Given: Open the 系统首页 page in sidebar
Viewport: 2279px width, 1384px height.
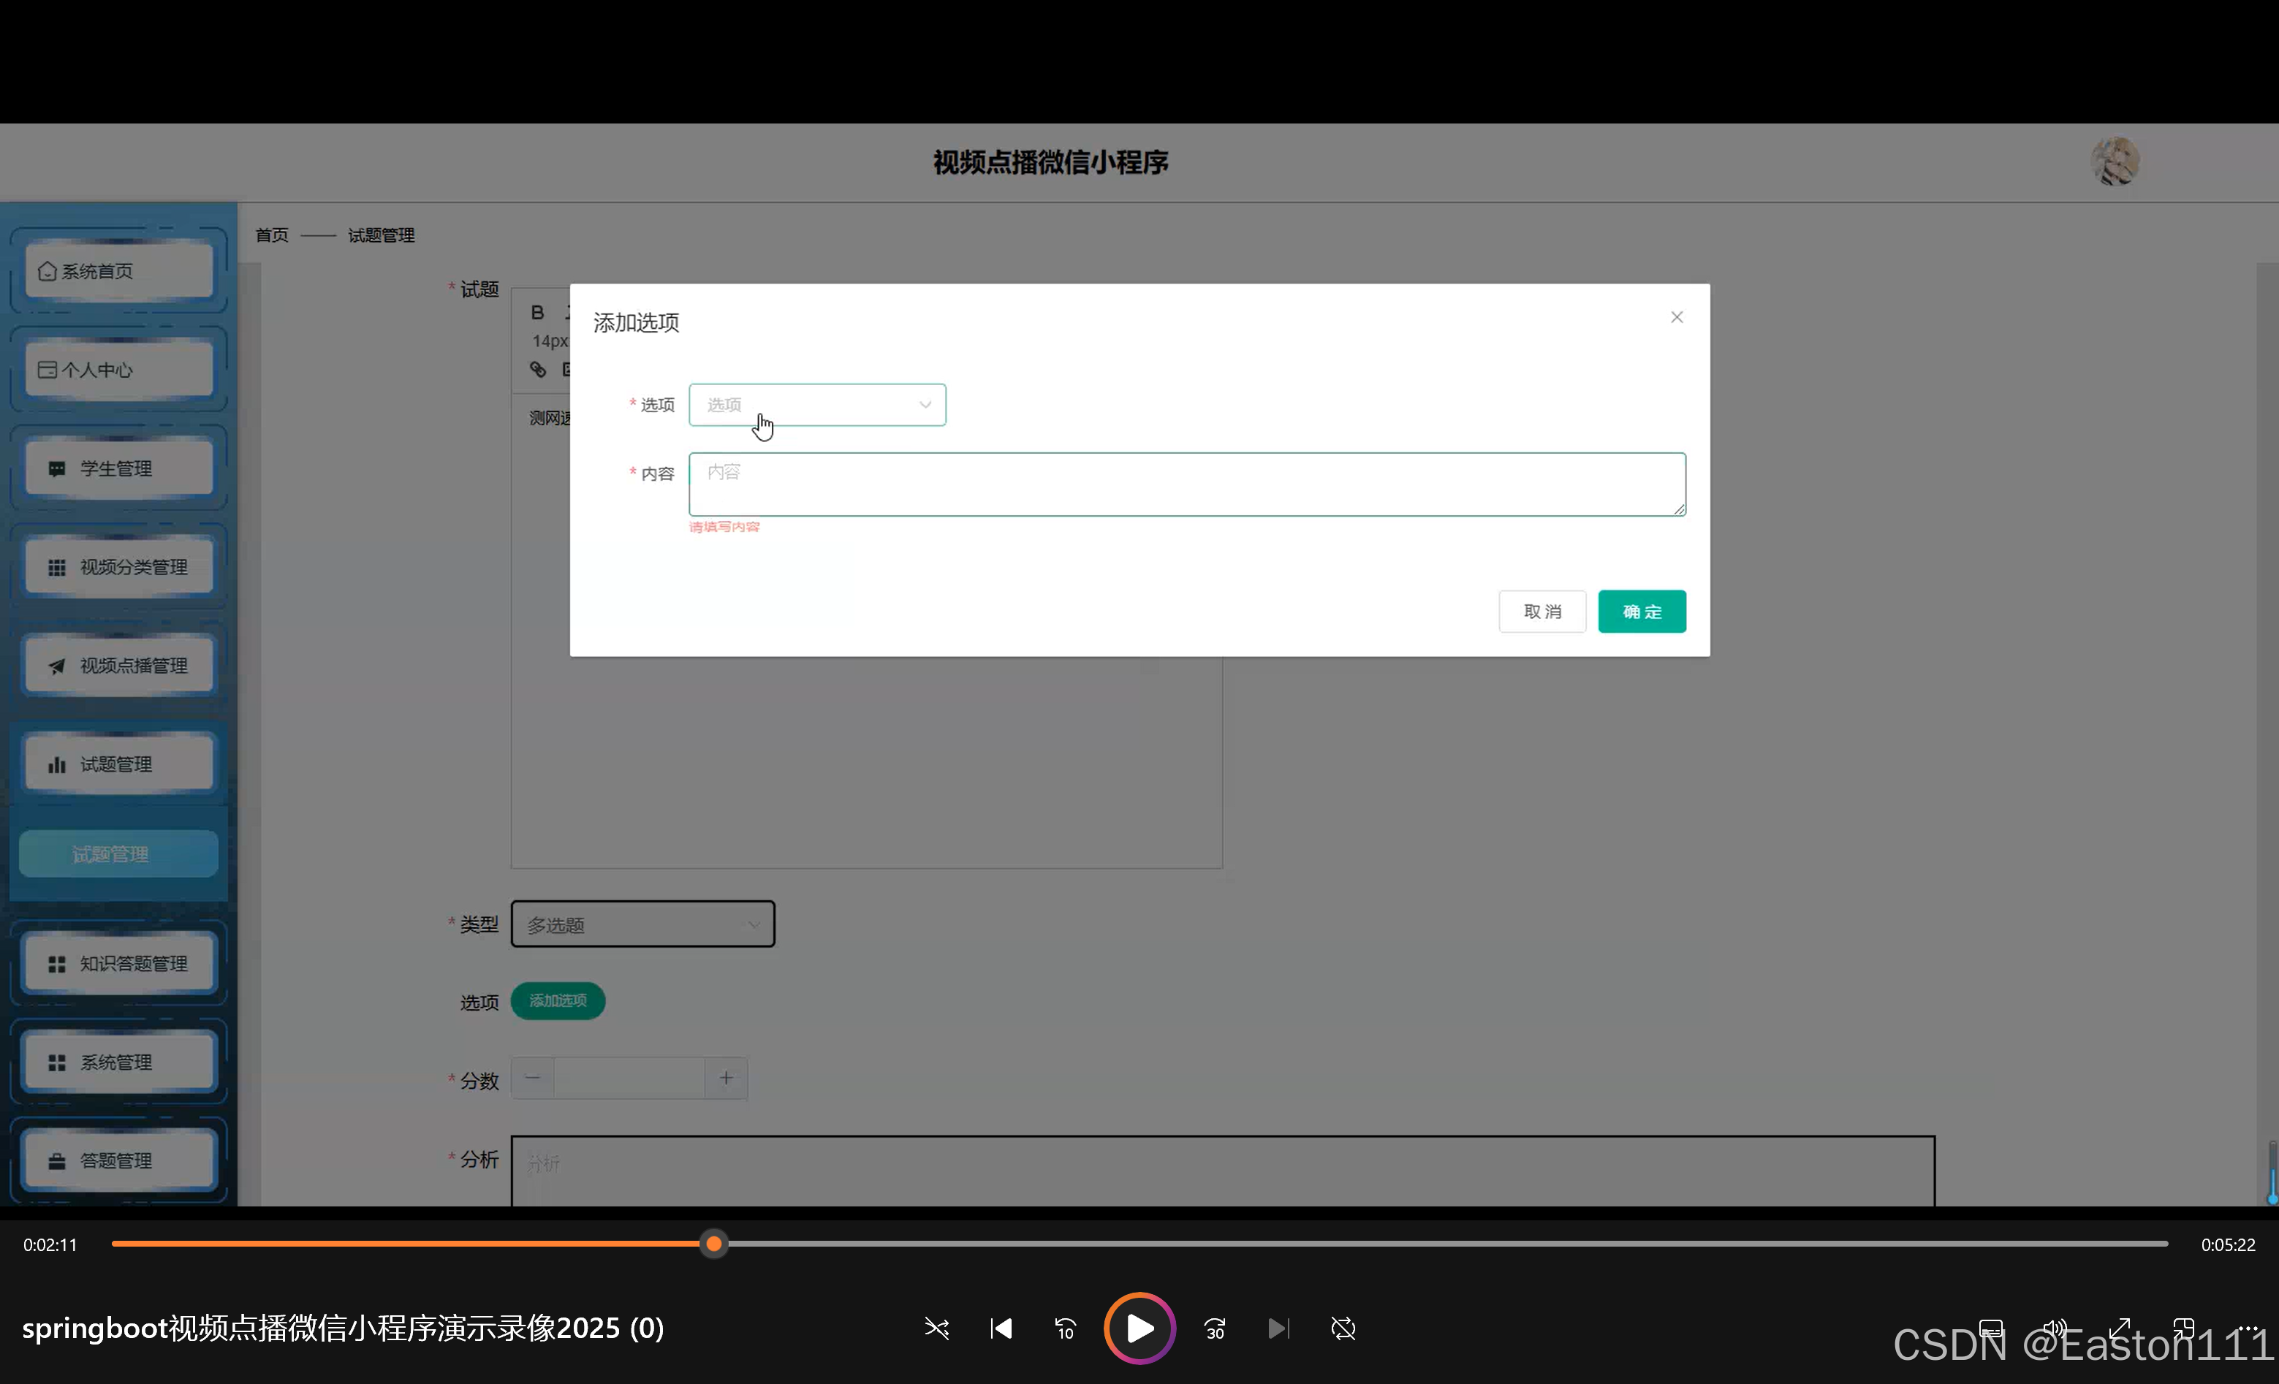Looking at the screenshot, I should (x=118, y=270).
